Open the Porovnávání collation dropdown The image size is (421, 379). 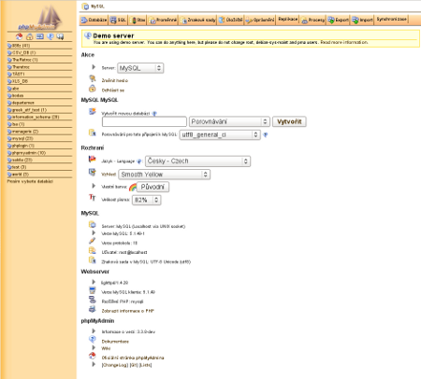229,121
